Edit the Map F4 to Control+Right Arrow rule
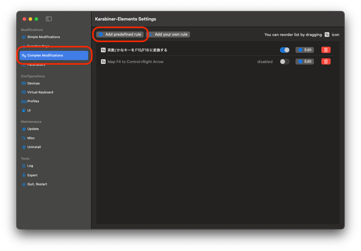 point(305,62)
